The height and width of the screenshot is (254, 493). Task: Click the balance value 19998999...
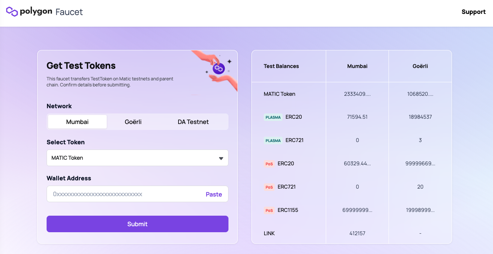coord(420,210)
